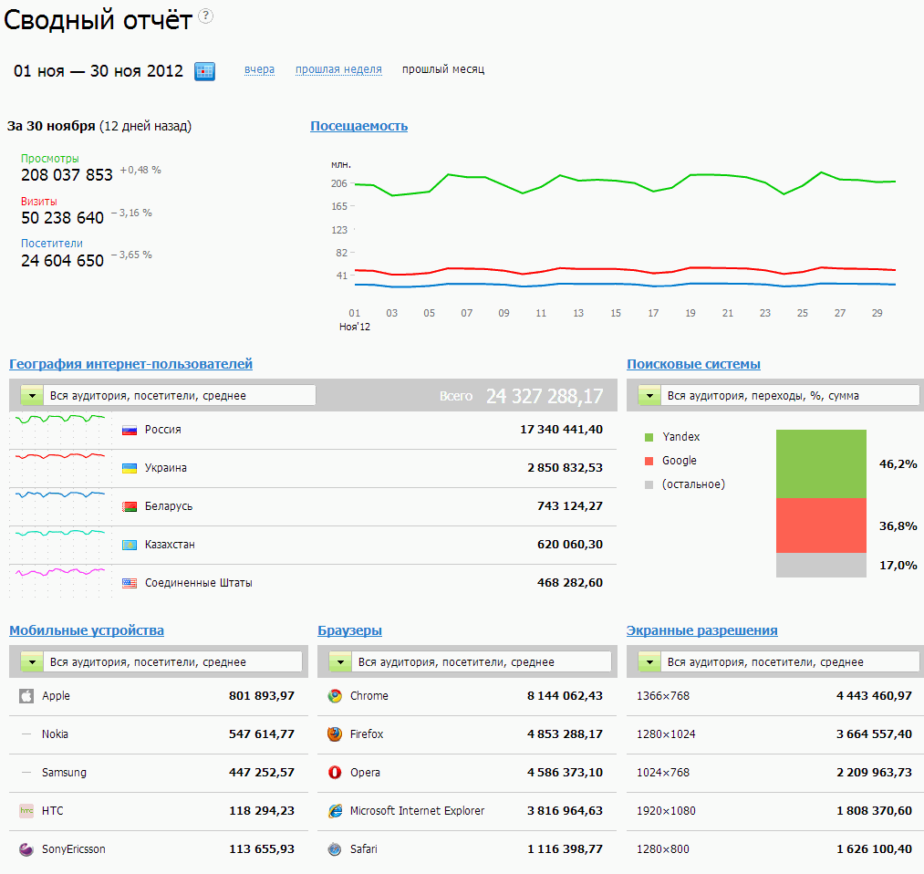Select the 'прошлая неделя' period link
Image resolution: width=924 pixels, height=874 pixels.
coord(338,69)
